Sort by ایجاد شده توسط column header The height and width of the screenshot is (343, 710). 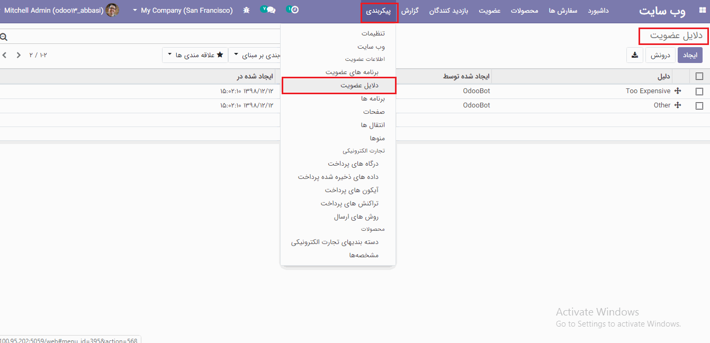pyautogui.click(x=466, y=76)
